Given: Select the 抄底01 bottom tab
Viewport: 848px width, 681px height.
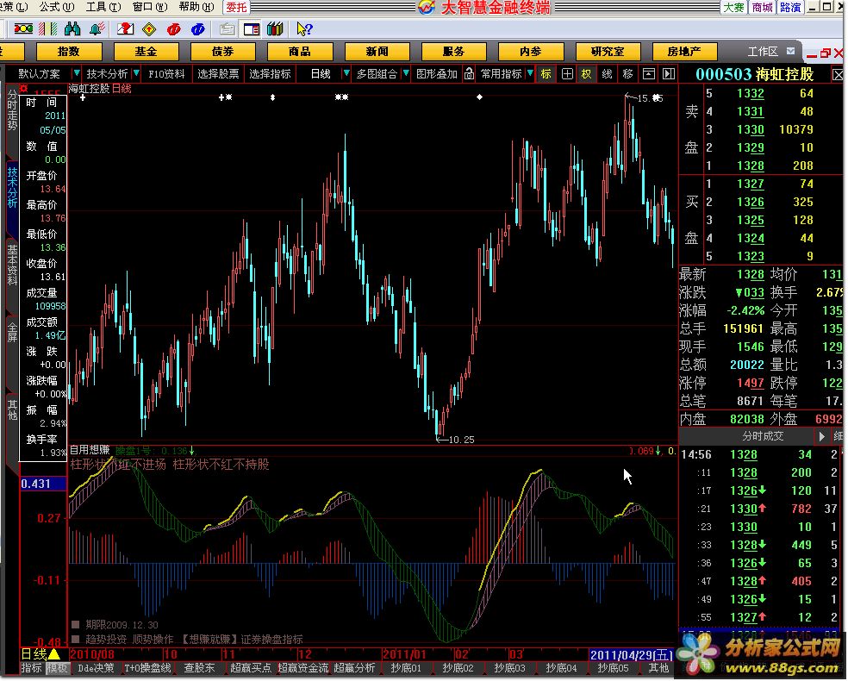Looking at the screenshot, I should pos(406,668).
